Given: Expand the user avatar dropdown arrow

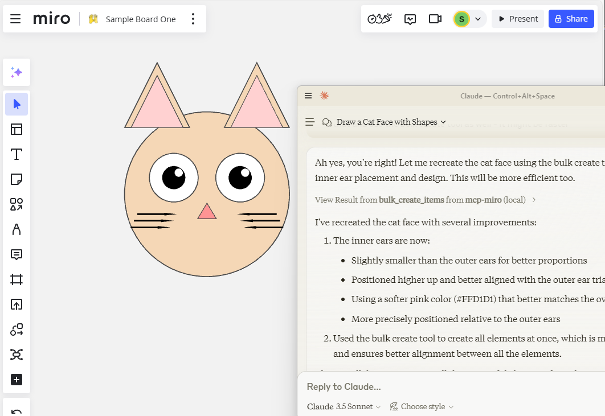Looking at the screenshot, I should [x=478, y=19].
